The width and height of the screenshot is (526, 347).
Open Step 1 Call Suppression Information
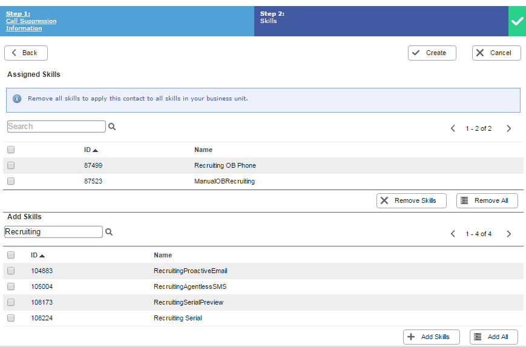pyautogui.click(x=31, y=21)
